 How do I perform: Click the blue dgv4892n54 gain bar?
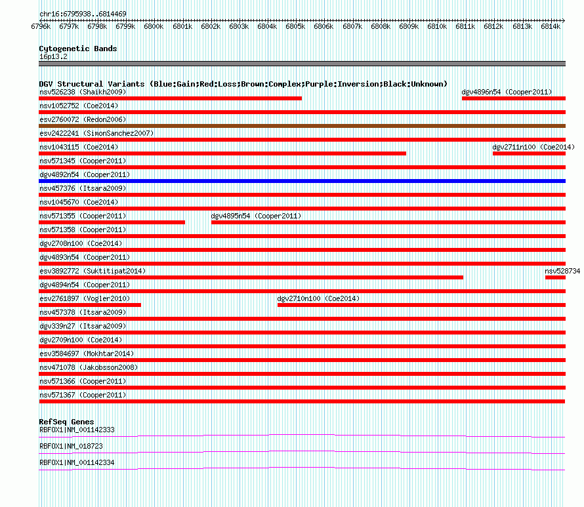[x=302, y=181]
